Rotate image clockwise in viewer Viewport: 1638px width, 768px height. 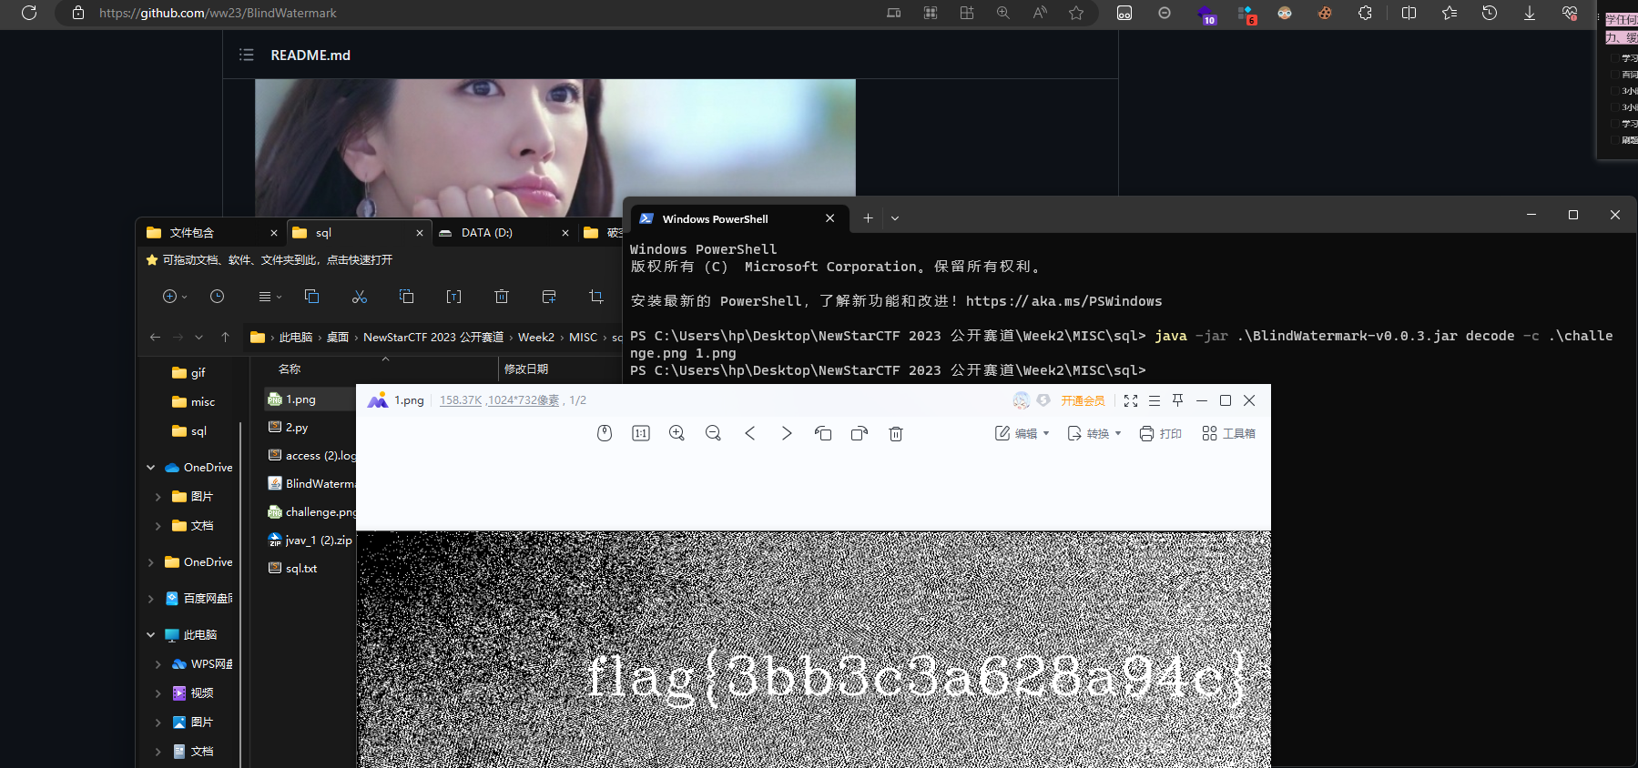coord(860,433)
